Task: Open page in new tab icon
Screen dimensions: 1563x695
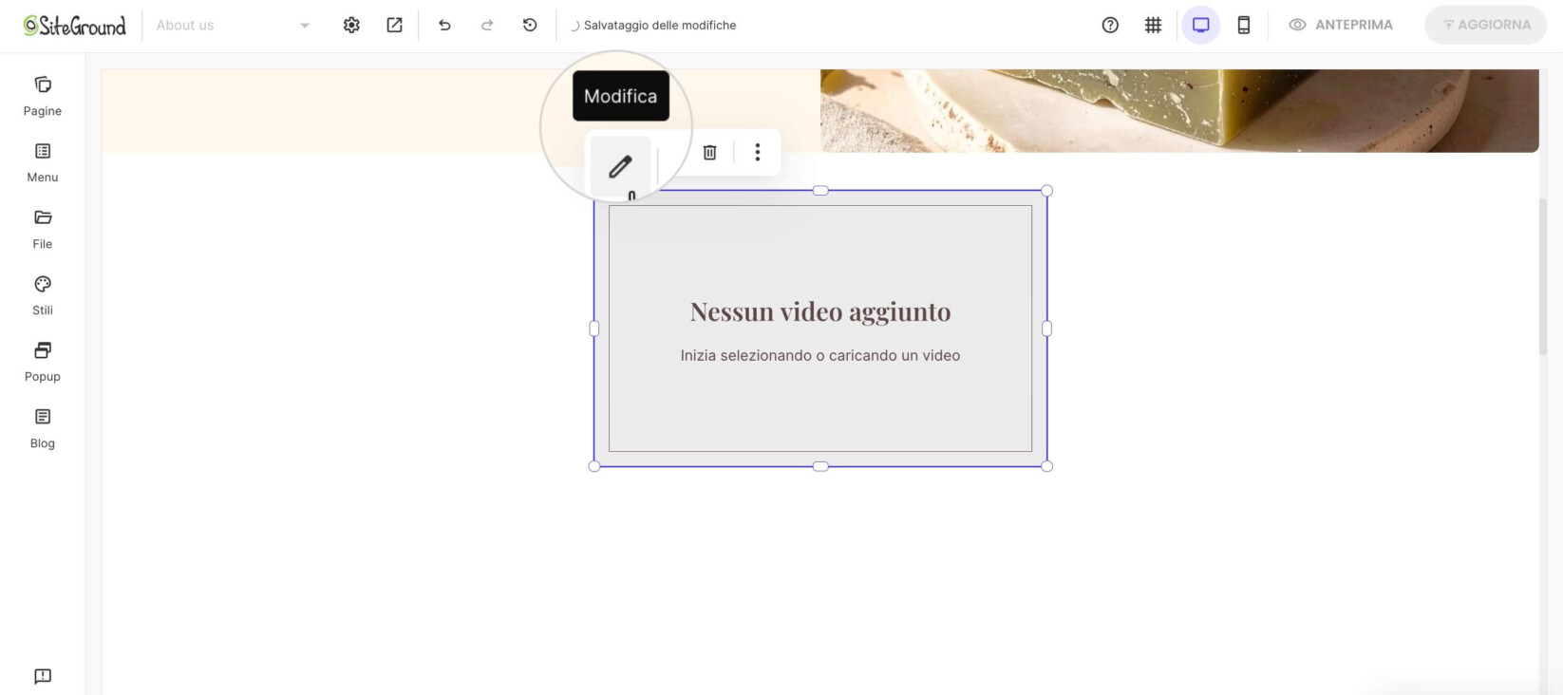Action: coord(394,26)
